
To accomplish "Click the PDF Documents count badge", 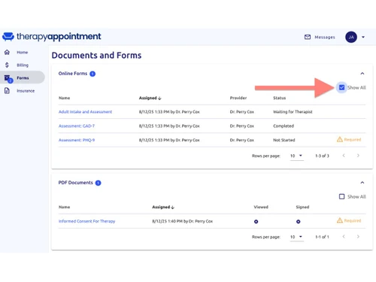I will (x=99, y=183).
